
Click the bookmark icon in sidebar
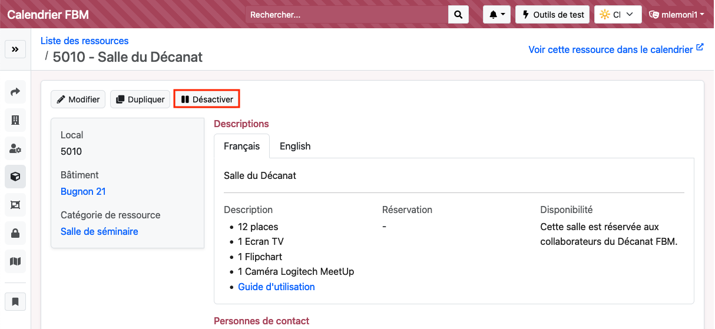(15, 302)
